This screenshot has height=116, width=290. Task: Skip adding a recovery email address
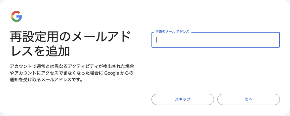pyautogui.click(x=183, y=99)
